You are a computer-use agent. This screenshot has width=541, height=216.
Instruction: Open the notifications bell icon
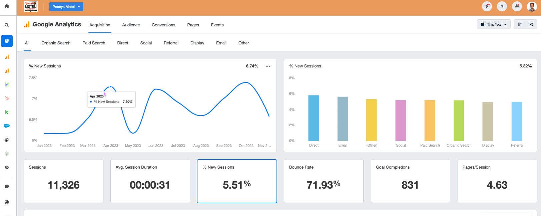[517, 6]
